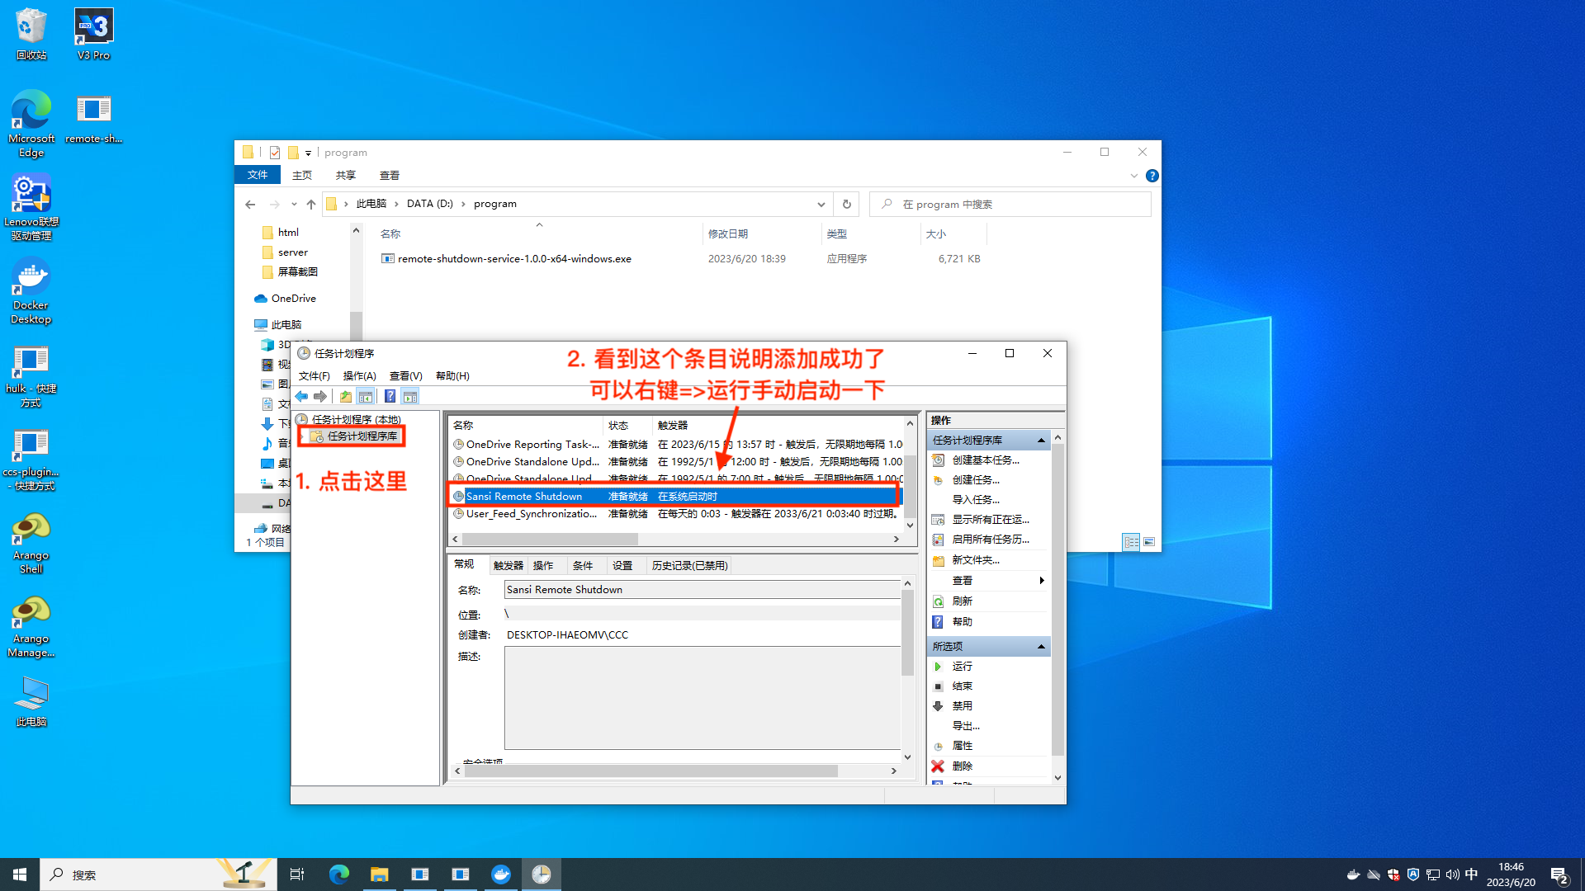Click the help icon in Task Scheduler toolbar
The width and height of the screenshot is (1585, 891).
click(x=390, y=397)
